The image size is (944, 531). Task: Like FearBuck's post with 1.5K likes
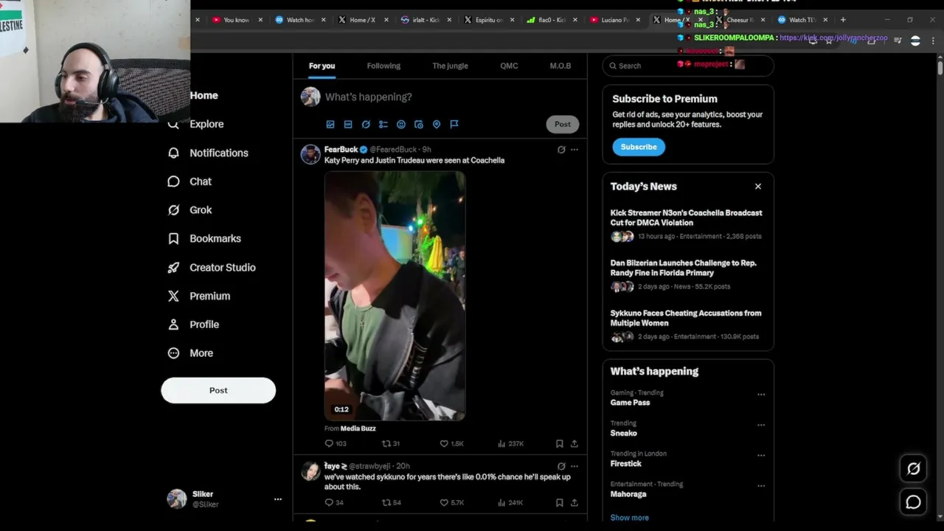[451, 443]
